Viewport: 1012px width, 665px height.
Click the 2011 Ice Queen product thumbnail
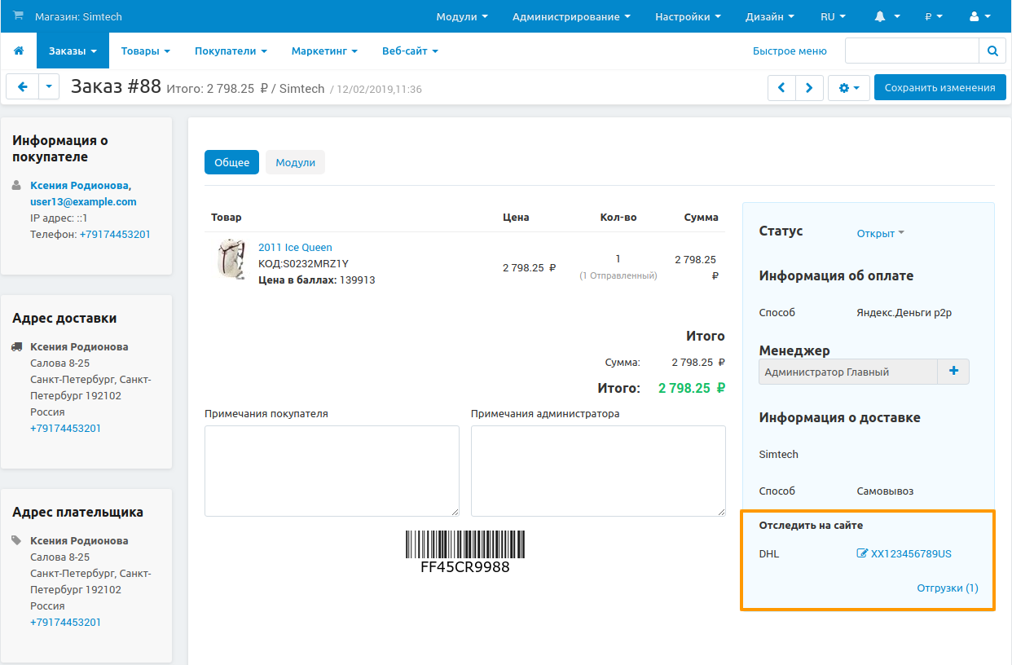click(x=231, y=260)
